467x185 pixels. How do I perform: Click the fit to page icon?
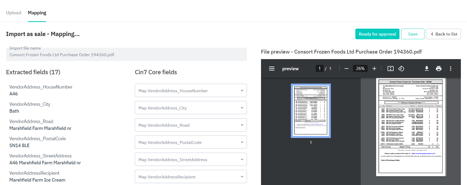coord(390,69)
